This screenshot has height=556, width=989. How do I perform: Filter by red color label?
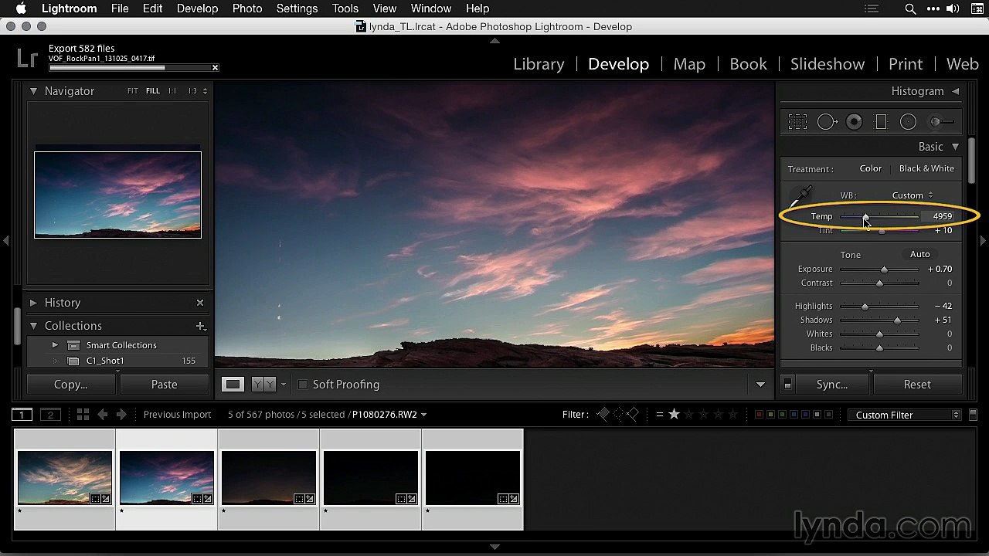[759, 415]
